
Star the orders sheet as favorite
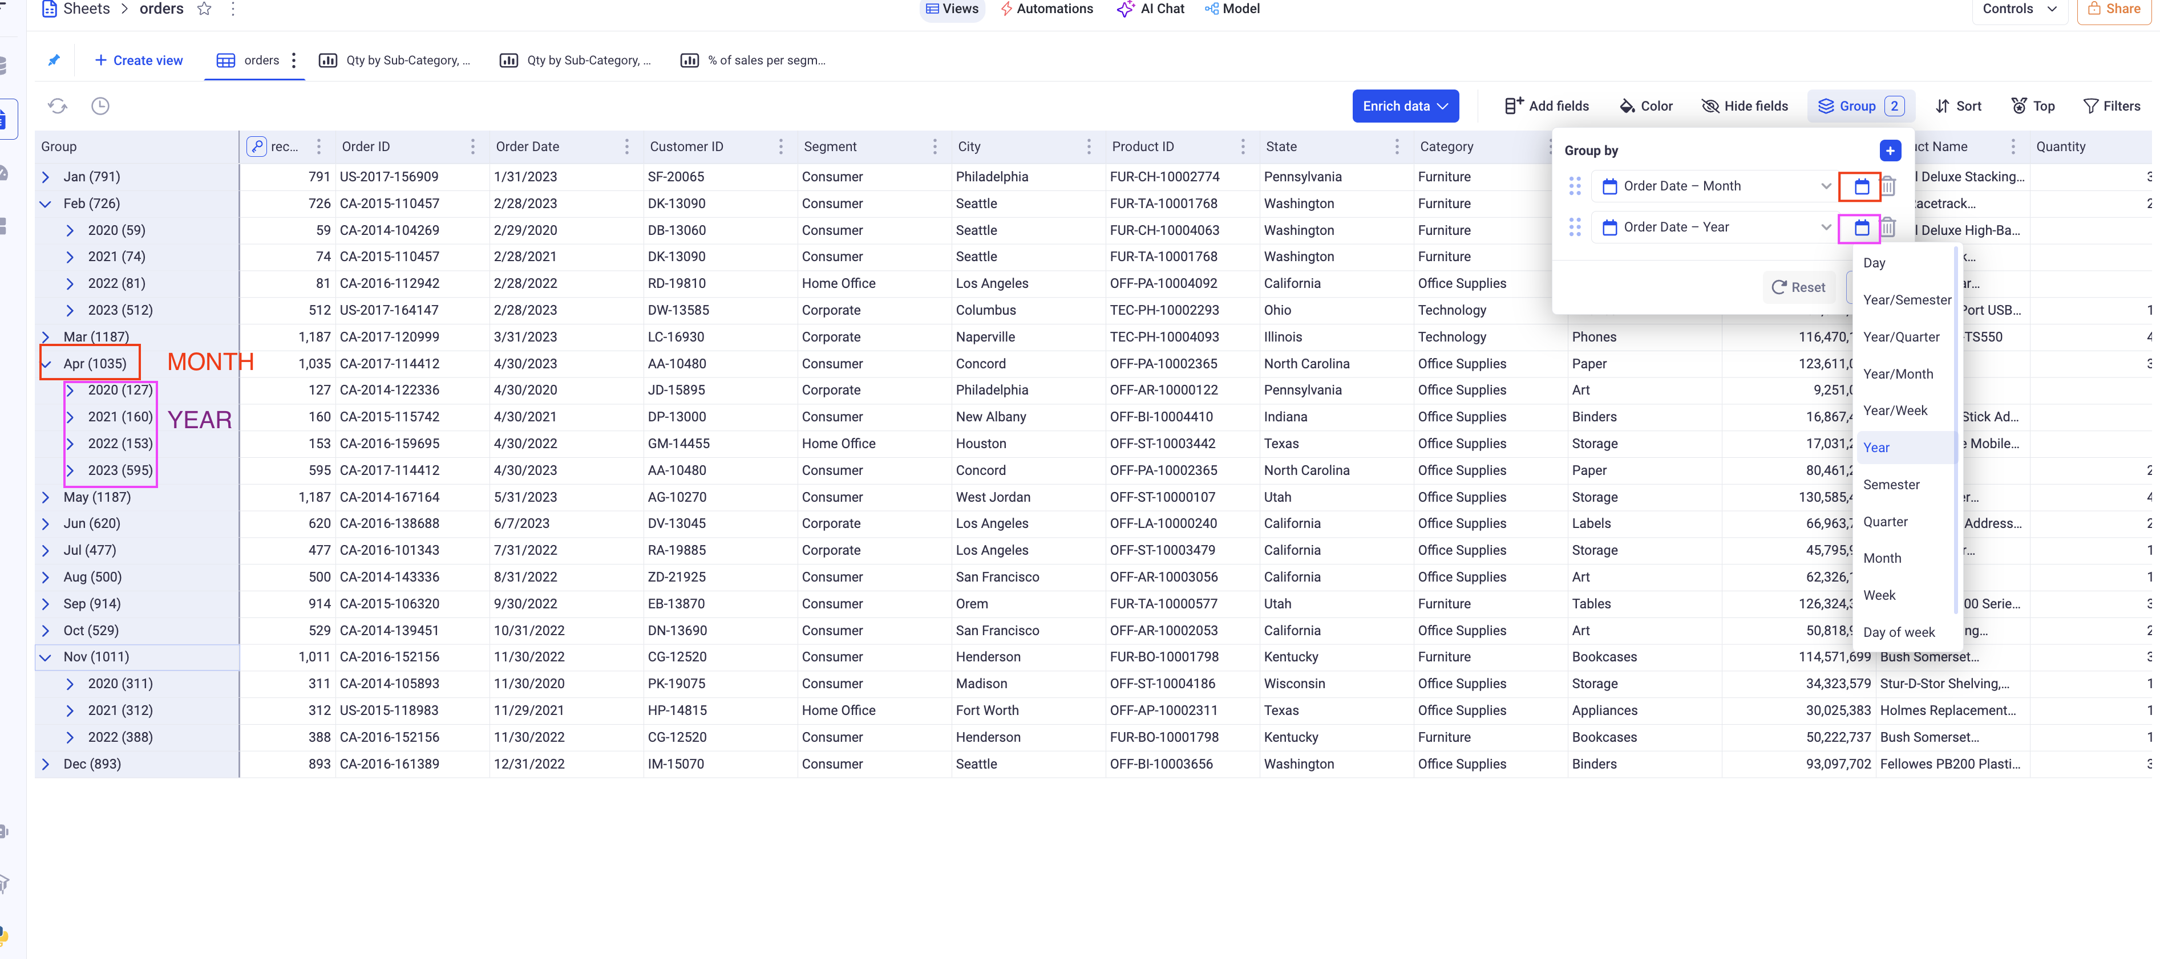click(204, 9)
